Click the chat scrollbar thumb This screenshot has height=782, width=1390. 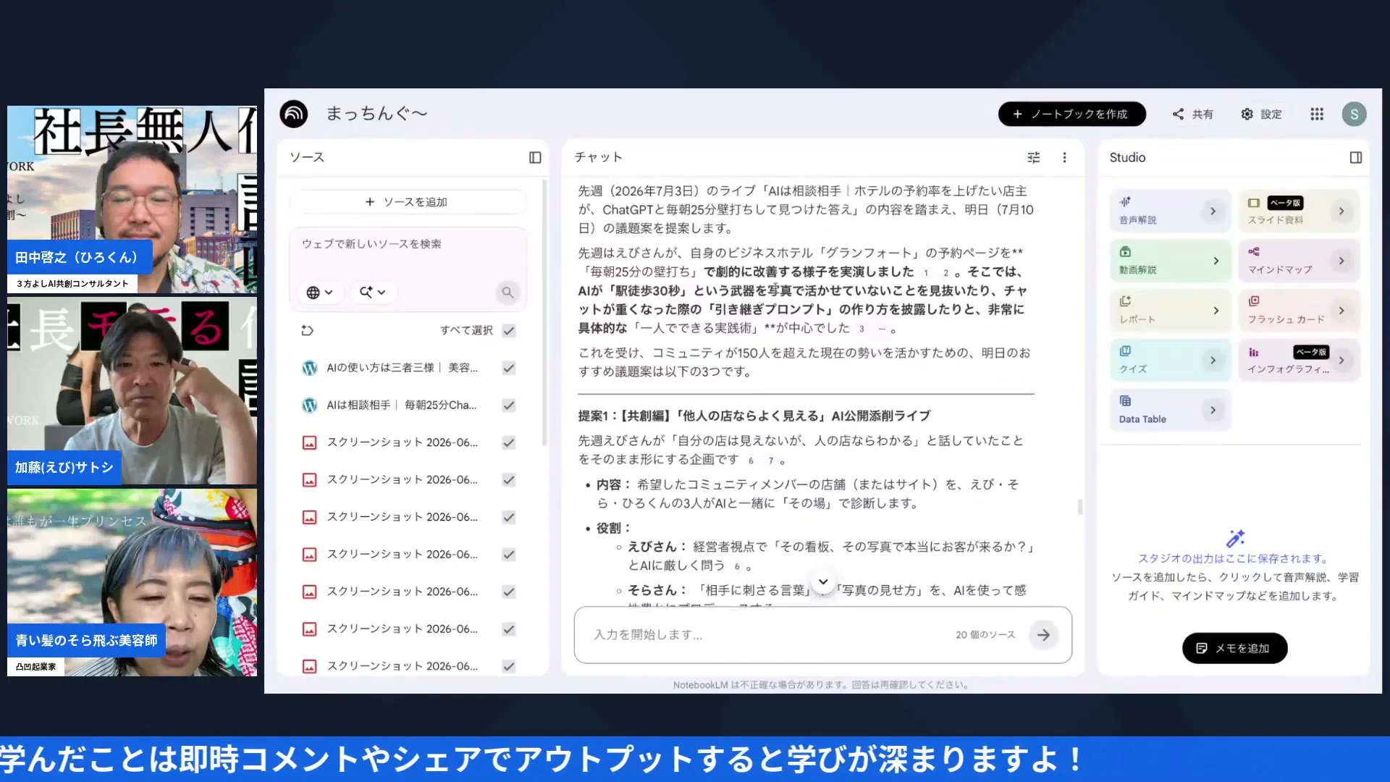pyautogui.click(x=1079, y=507)
